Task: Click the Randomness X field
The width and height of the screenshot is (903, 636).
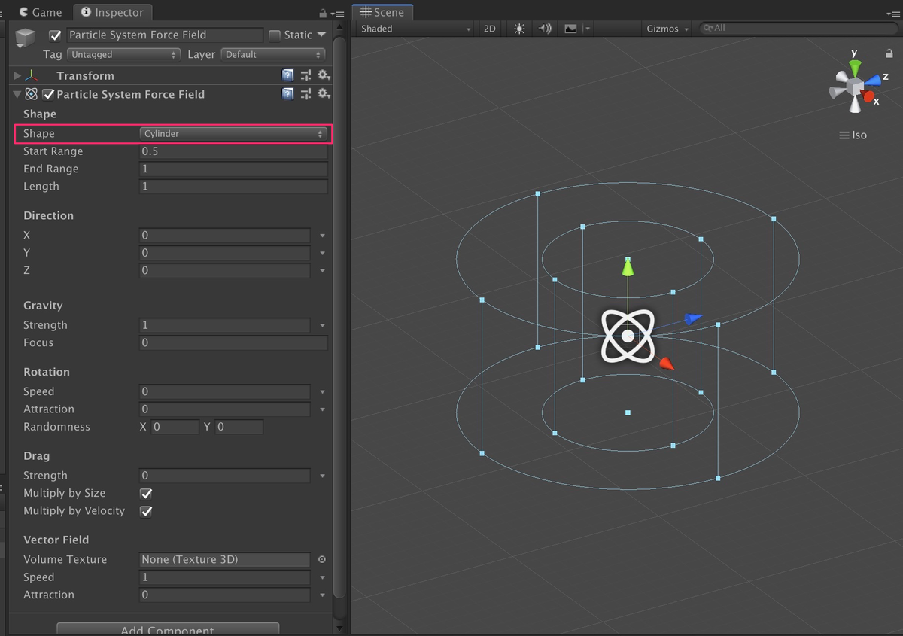Action: point(175,427)
